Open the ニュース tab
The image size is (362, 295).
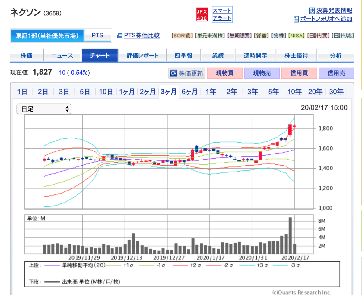tap(62, 56)
